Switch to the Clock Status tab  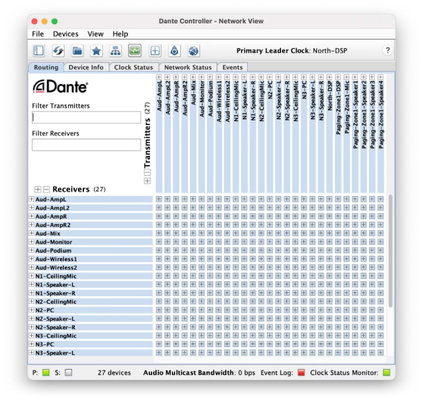click(133, 68)
